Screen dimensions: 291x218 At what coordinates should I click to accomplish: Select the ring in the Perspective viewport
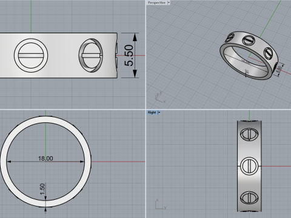click(x=249, y=55)
